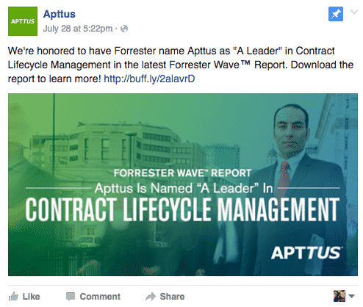
Task: Click the Share text button
Action: click(x=172, y=297)
